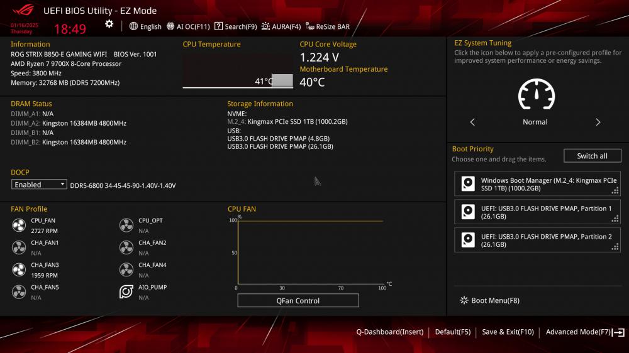Click the CHA_FAN3 fan icon
This screenshot has height=353, width=629.
(19, 269)
